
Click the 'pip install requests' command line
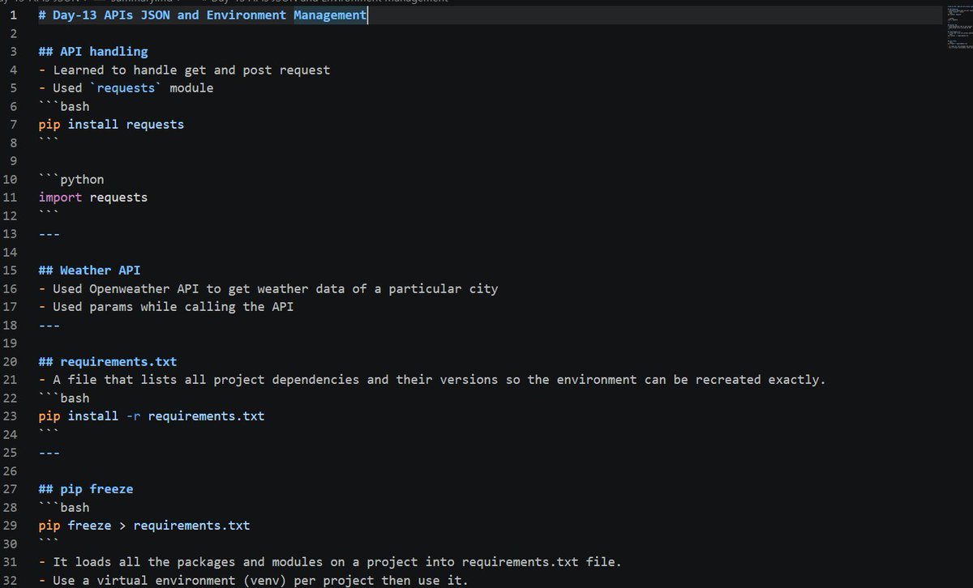111,125
